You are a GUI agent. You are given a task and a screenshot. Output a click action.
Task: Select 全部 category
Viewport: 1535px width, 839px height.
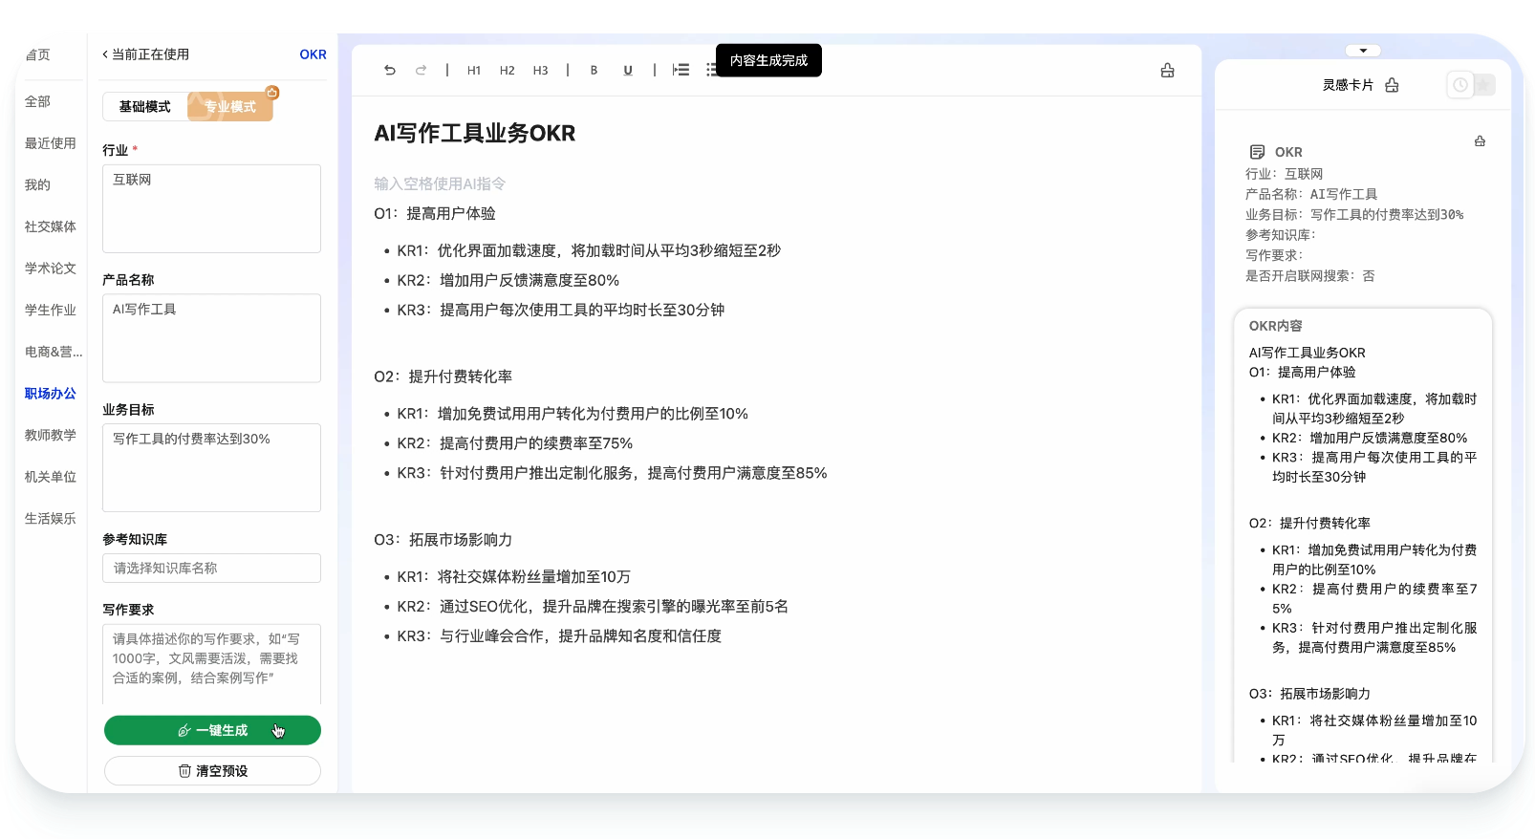click(37, 101)
